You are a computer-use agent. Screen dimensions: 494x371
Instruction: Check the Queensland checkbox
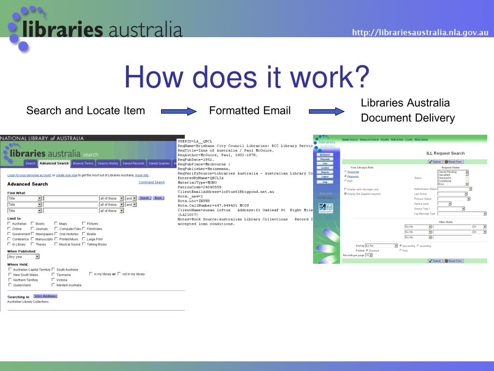click(x=10, y=285)
